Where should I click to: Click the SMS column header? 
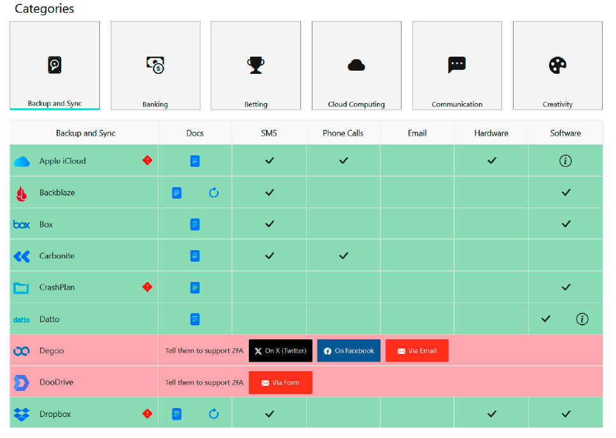coord(269,133)
